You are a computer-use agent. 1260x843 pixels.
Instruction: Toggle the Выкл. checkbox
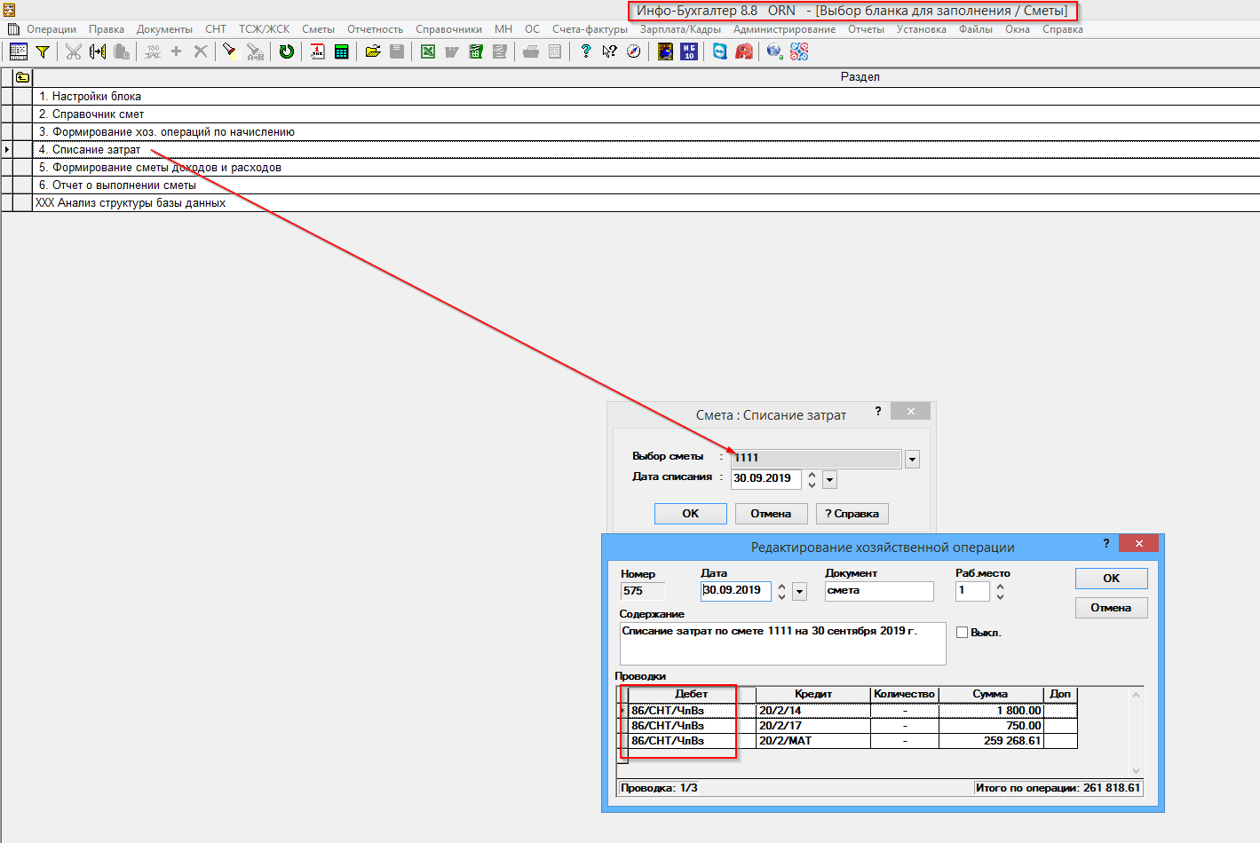point(962,633)
